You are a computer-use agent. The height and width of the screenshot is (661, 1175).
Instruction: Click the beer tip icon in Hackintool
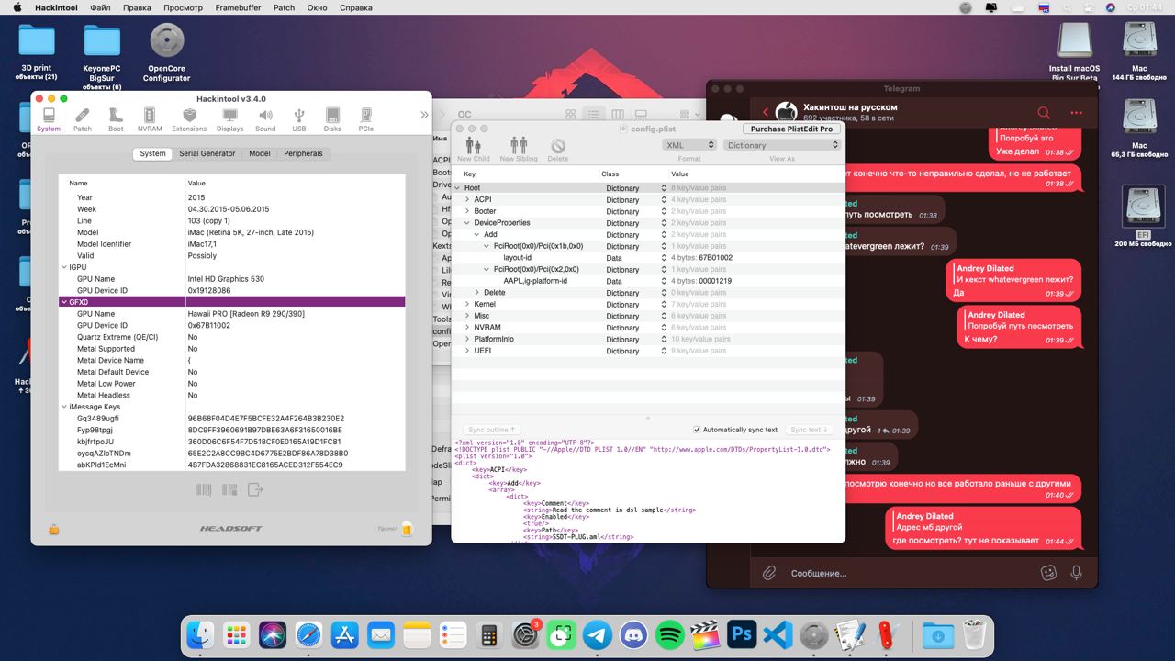click(x=407, y=529)
